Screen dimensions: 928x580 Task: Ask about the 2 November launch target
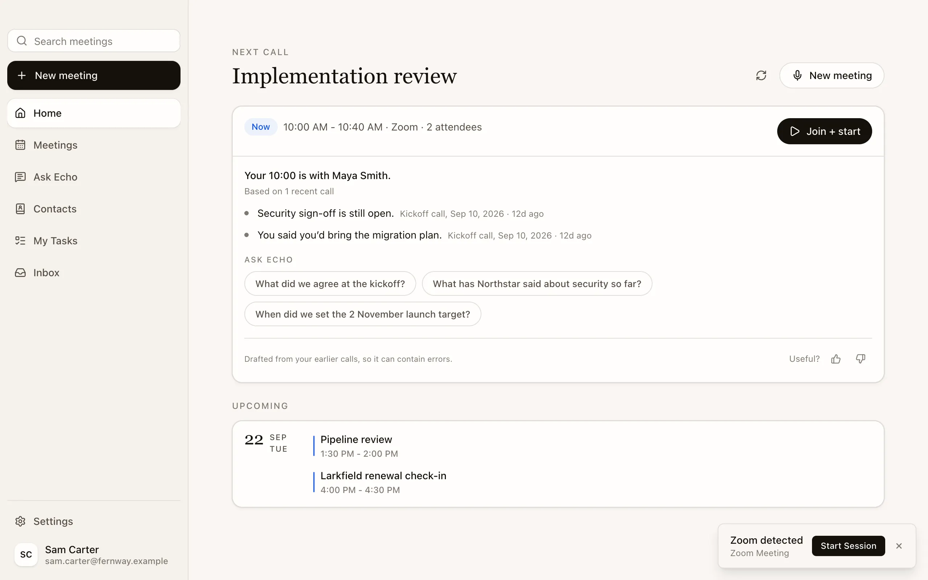click(363, 314)
